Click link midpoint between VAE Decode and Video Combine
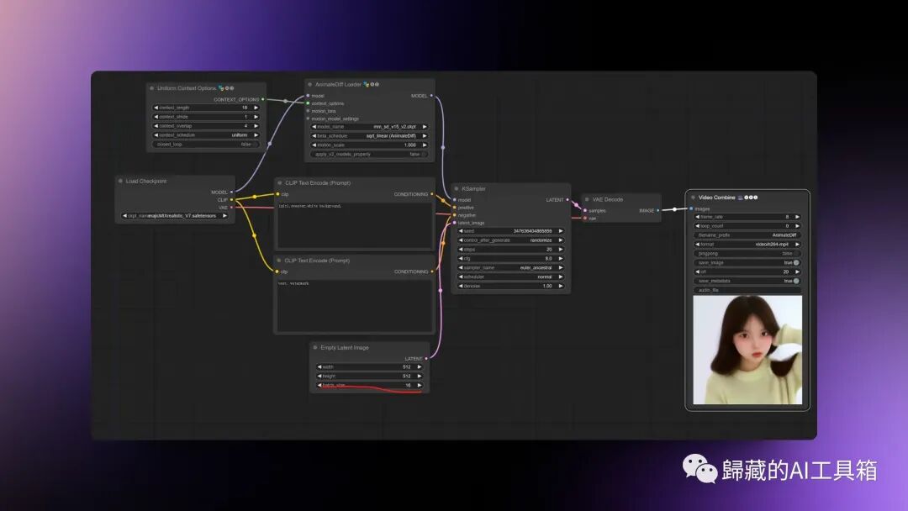This screenshot has width=908, height=511. [x=674, y=209]
